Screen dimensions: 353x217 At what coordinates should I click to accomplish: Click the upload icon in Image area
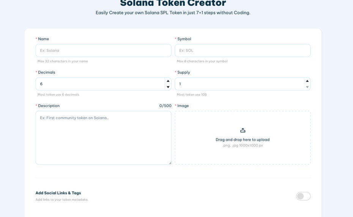pos(243,130)
